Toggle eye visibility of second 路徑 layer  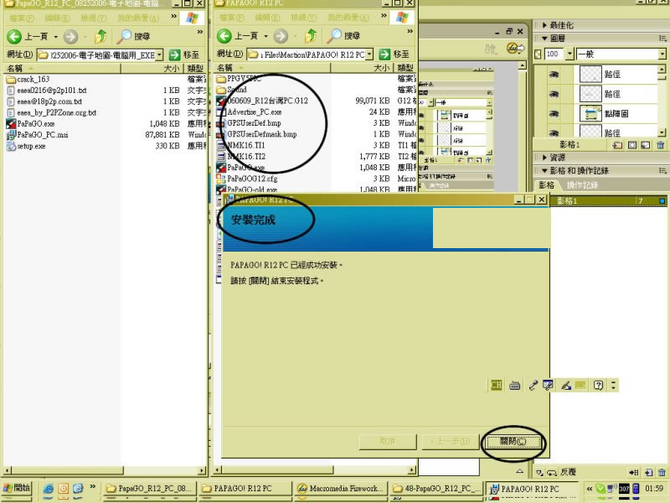[554, 94]
